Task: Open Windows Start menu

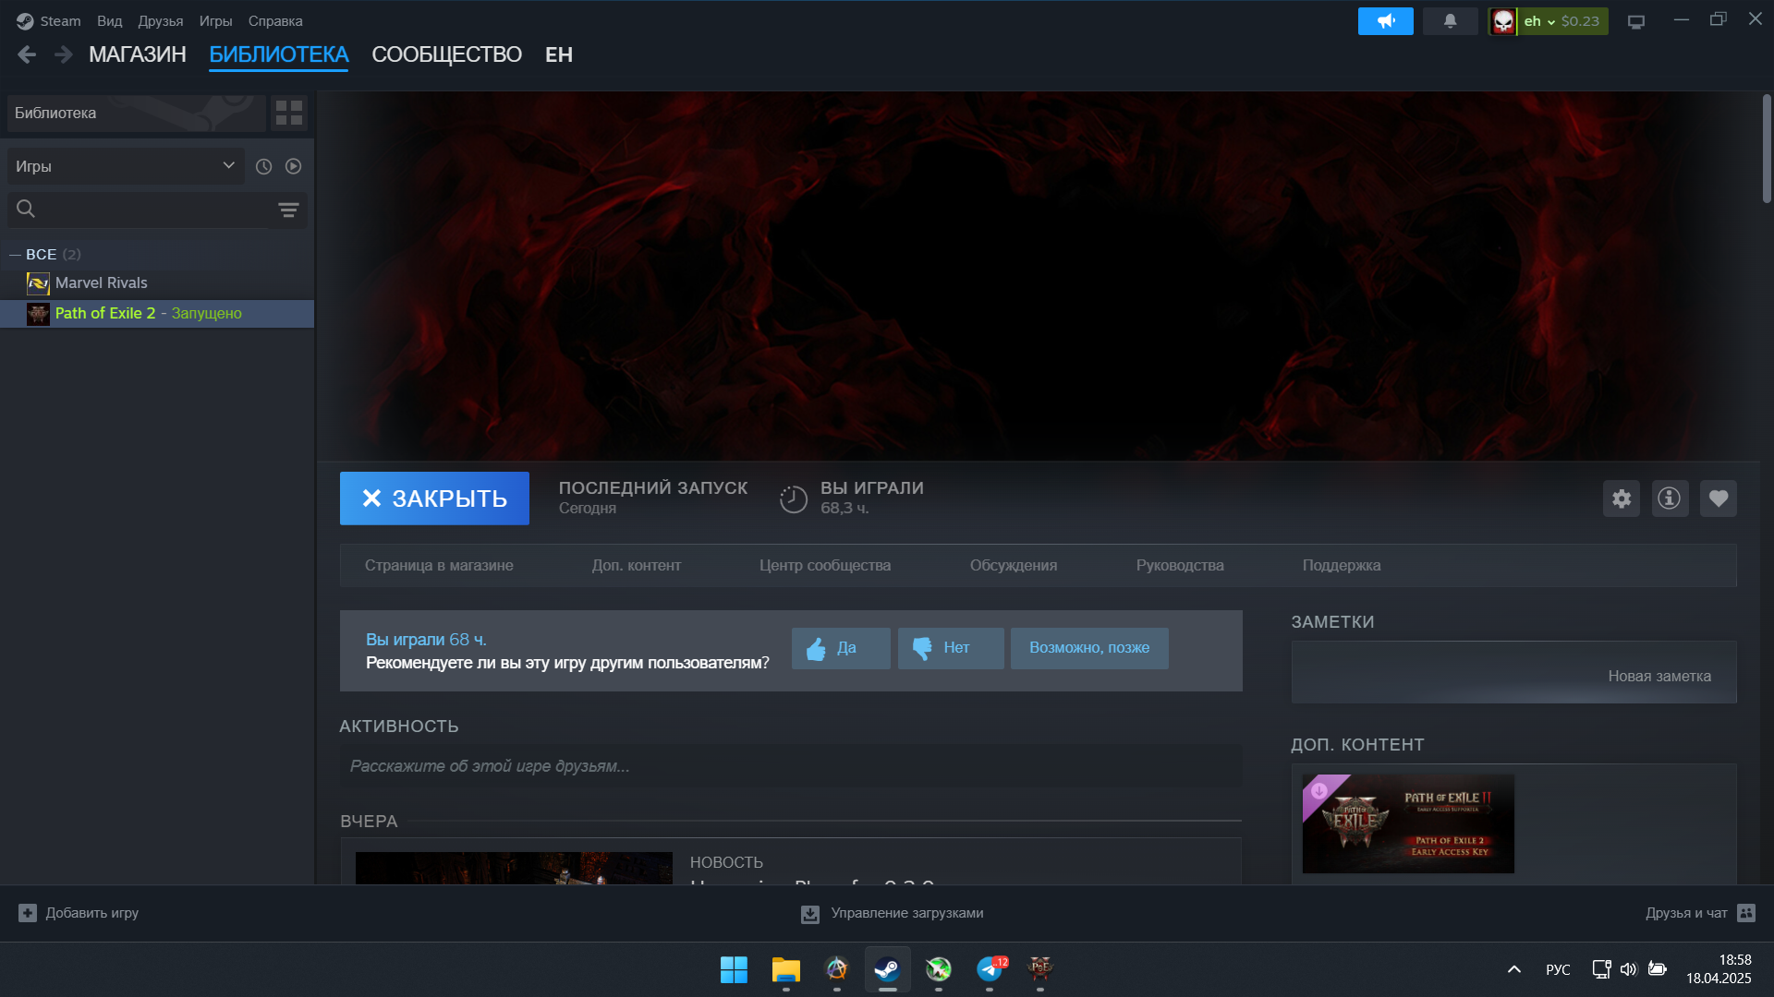Action: [734, 969]
